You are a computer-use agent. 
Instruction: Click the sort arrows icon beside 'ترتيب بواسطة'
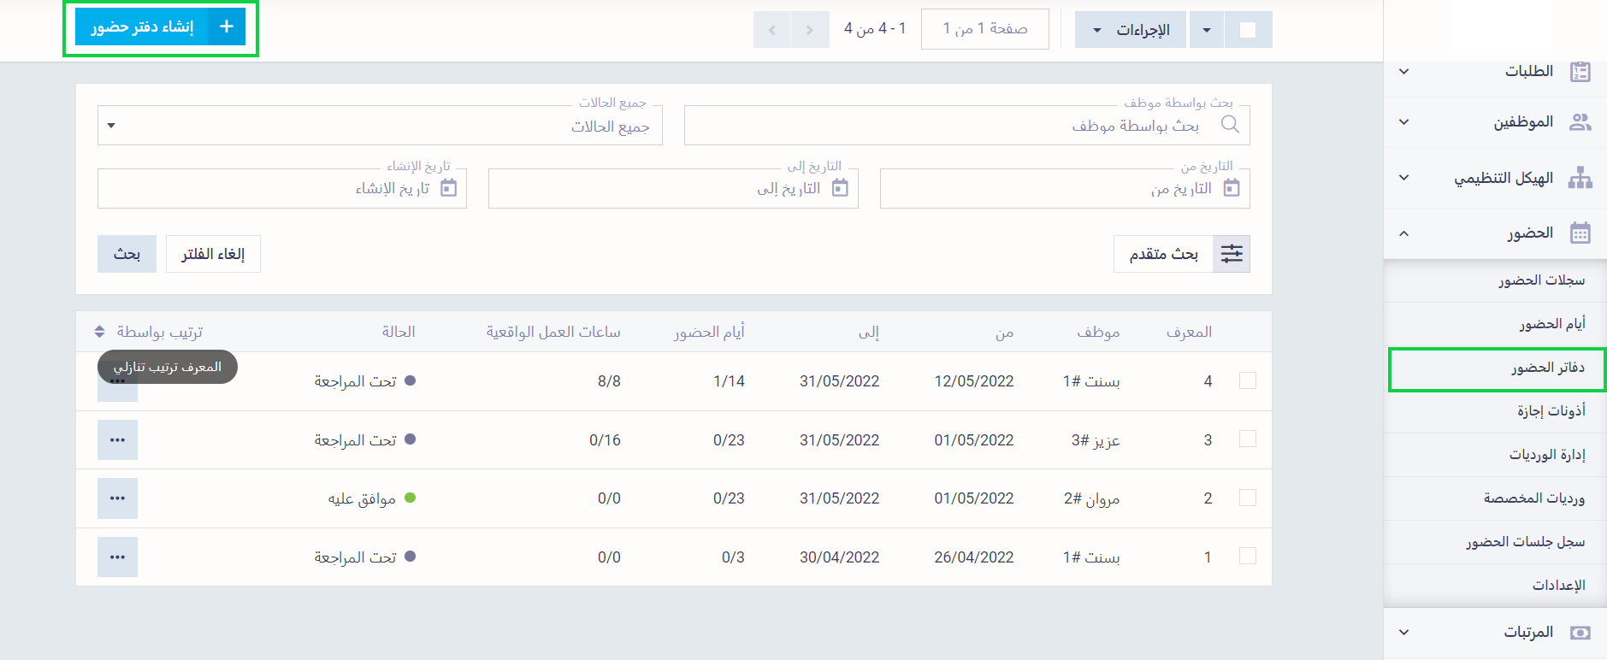100,332
